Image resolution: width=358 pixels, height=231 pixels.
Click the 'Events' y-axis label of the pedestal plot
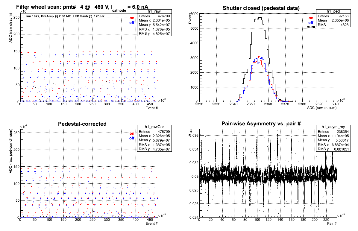coord(190,19)
